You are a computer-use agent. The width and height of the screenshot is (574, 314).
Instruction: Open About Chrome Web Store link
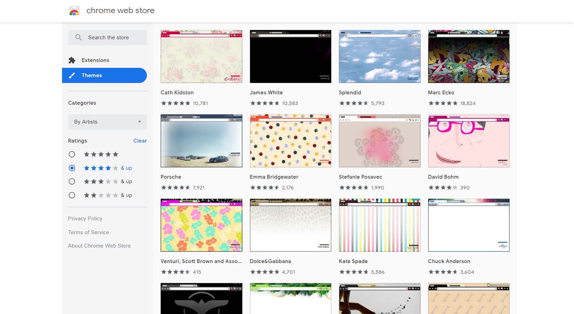point(99,246)
